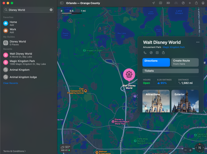207x154 pixels.
Task: Open the account profile icon
Action: tap(203, 3)
